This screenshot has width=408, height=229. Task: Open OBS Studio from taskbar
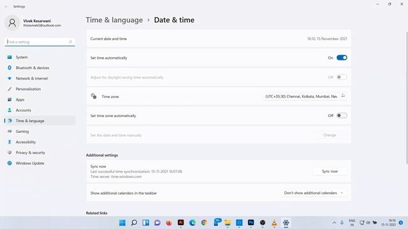coord(263,223)
